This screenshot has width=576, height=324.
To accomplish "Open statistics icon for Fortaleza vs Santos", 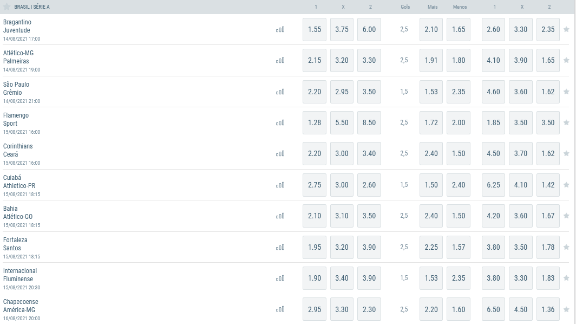I will coord(280,247).
